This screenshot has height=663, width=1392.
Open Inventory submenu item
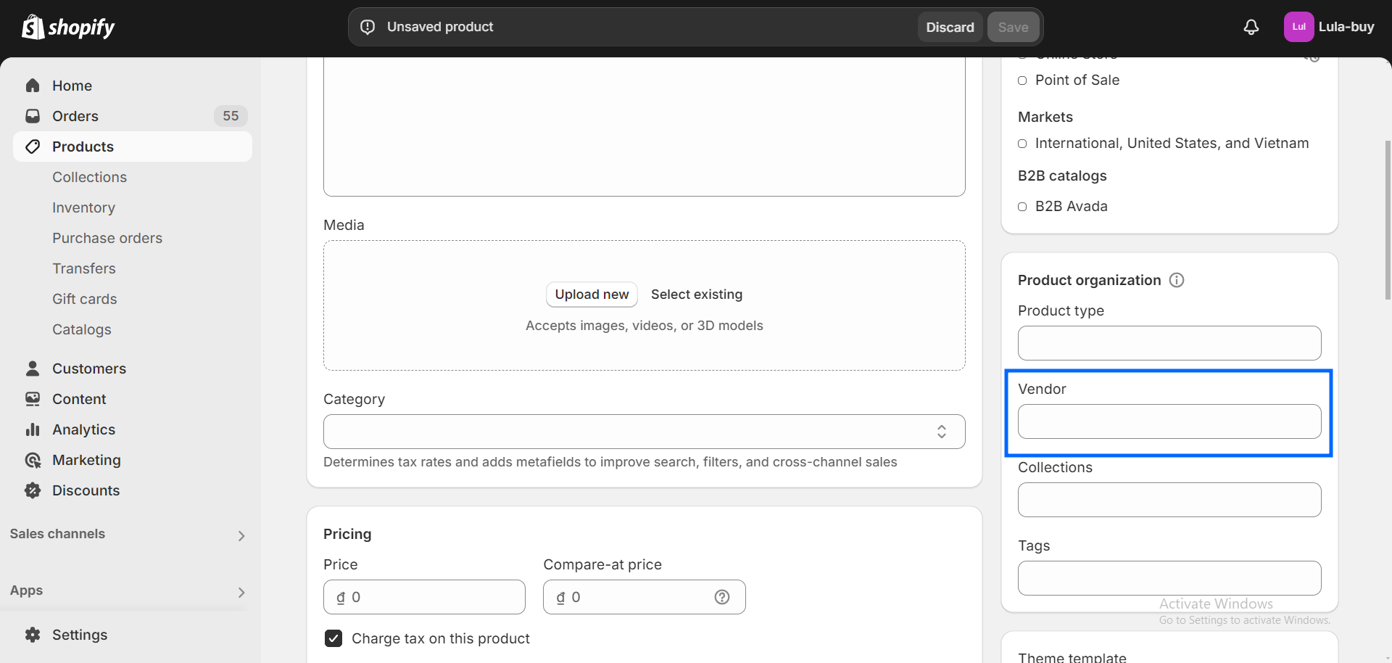coord(83,207)
